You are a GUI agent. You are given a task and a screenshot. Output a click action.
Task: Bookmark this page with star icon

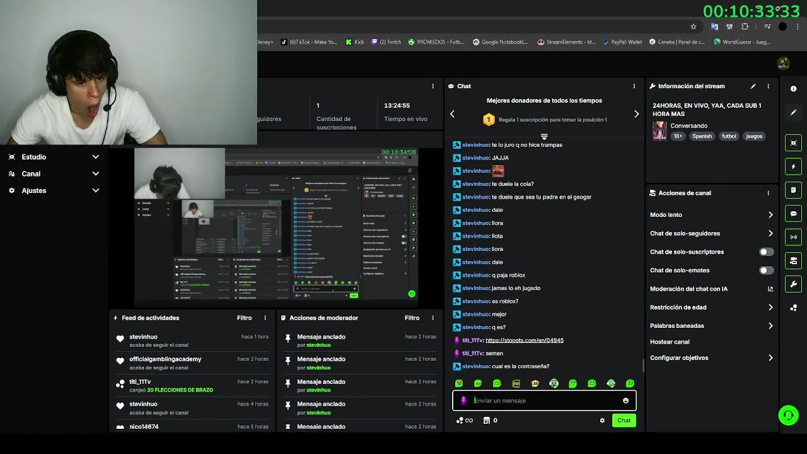694,26
